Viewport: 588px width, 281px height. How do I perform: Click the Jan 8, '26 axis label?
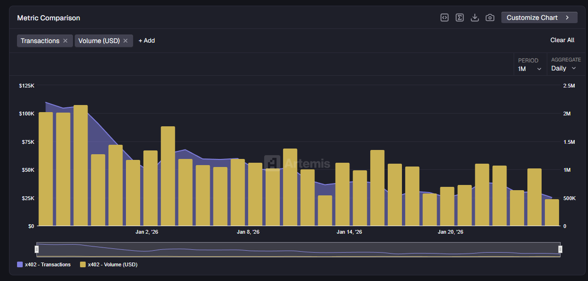[248, 232]
